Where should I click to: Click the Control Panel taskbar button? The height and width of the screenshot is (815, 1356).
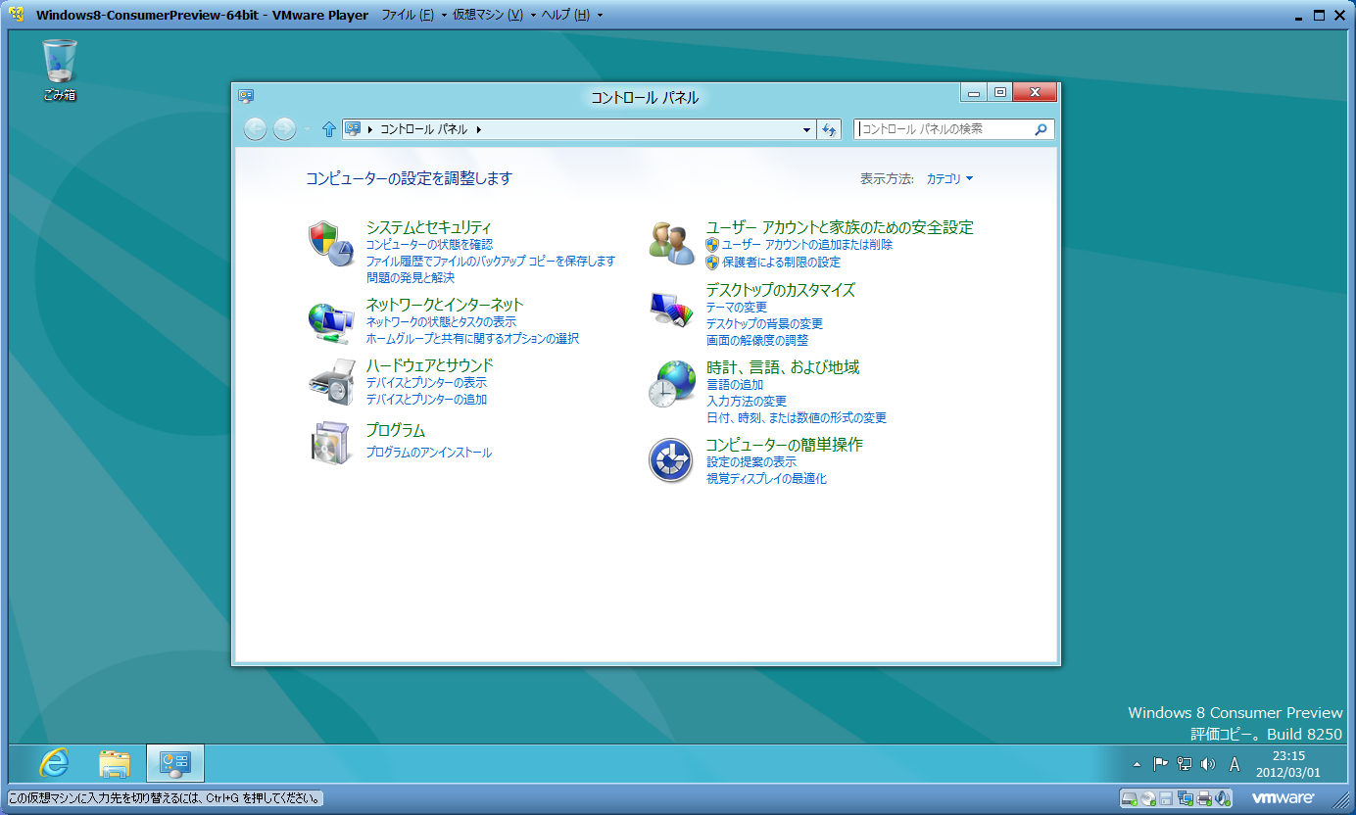coord(175,763)
